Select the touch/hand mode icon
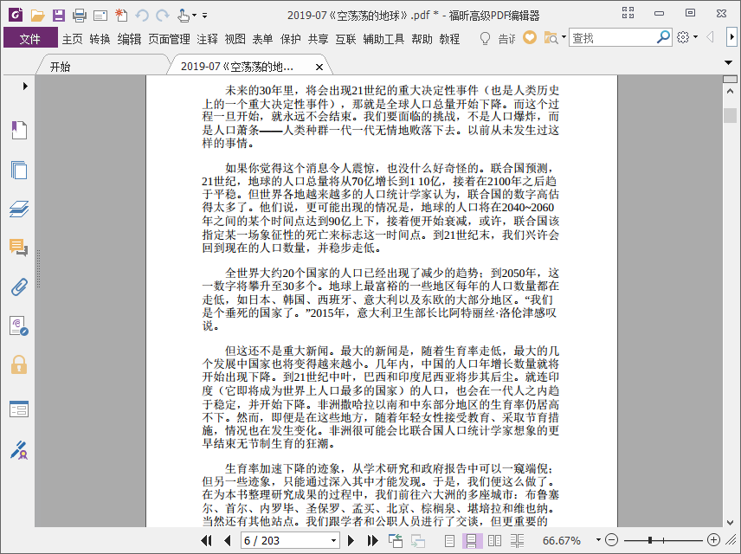 (x=184, y=16)
